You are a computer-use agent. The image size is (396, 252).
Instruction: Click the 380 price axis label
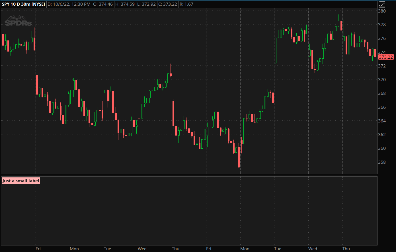[382, 11]
